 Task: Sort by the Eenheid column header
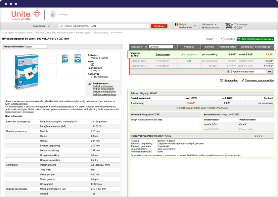click(209, 47)
